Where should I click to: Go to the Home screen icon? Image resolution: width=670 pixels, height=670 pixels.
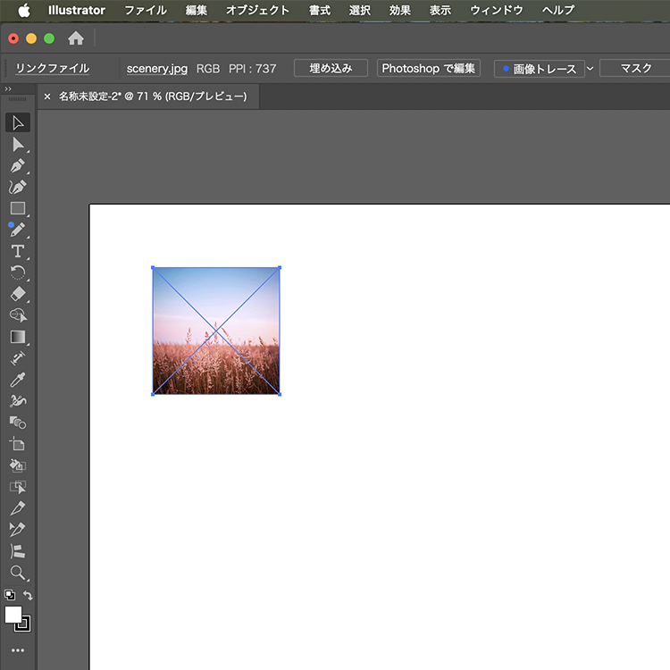point(76,38)
